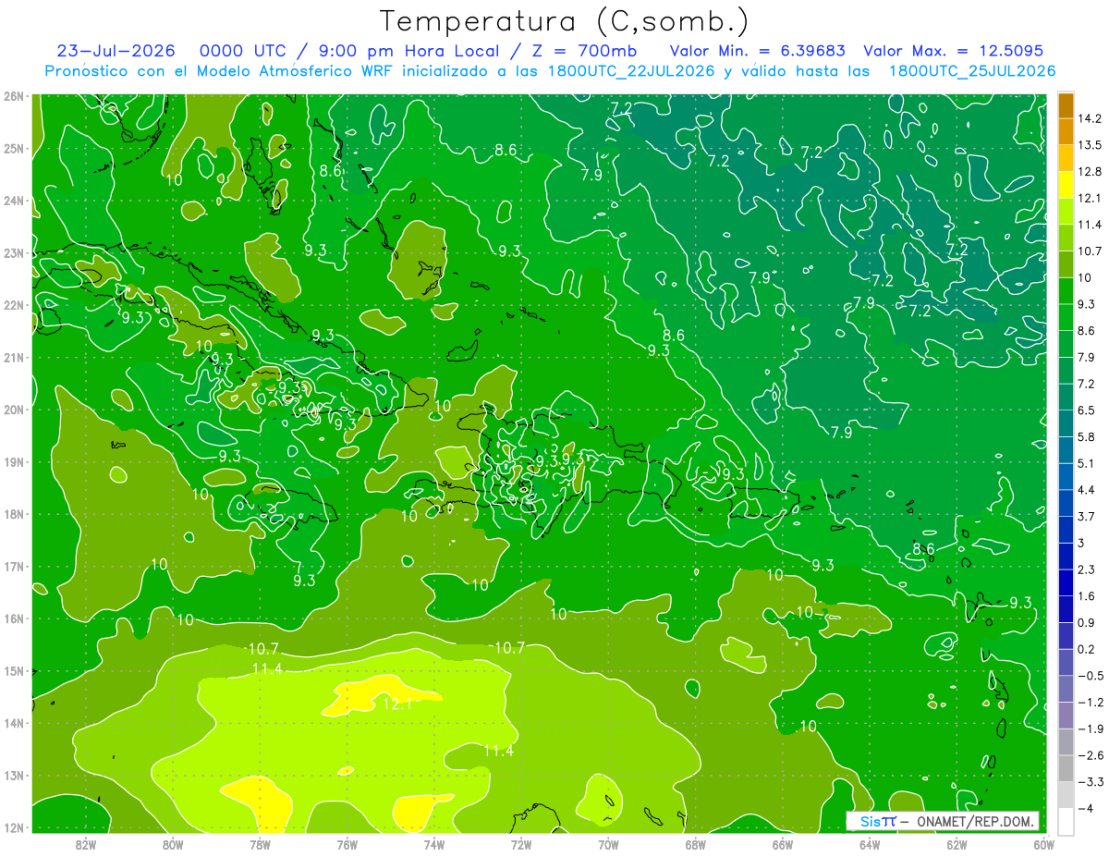The width and height of the screenshot is (1109, 857).
Task: Click the '25N' latitude label
Action: (x=13, y=148)
